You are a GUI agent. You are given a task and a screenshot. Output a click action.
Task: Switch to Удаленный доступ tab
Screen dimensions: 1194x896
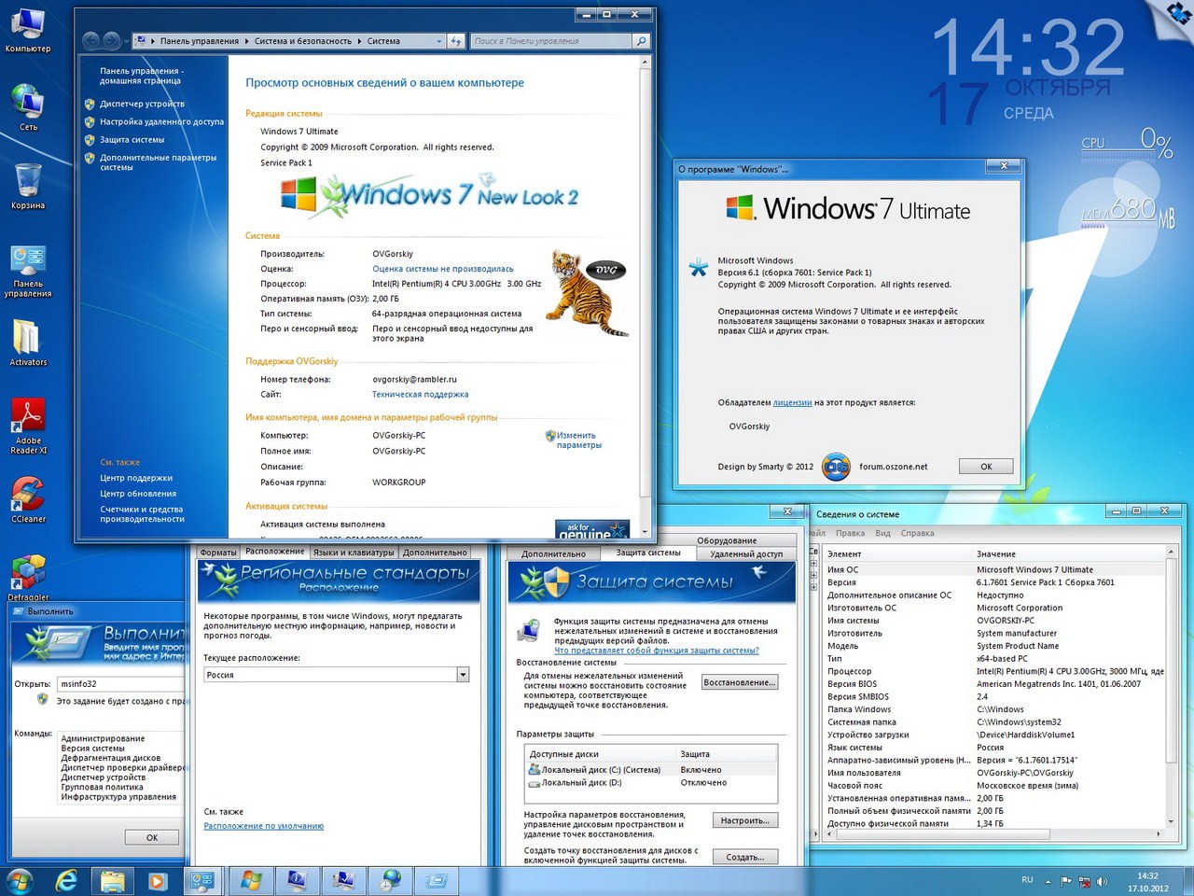746,553
